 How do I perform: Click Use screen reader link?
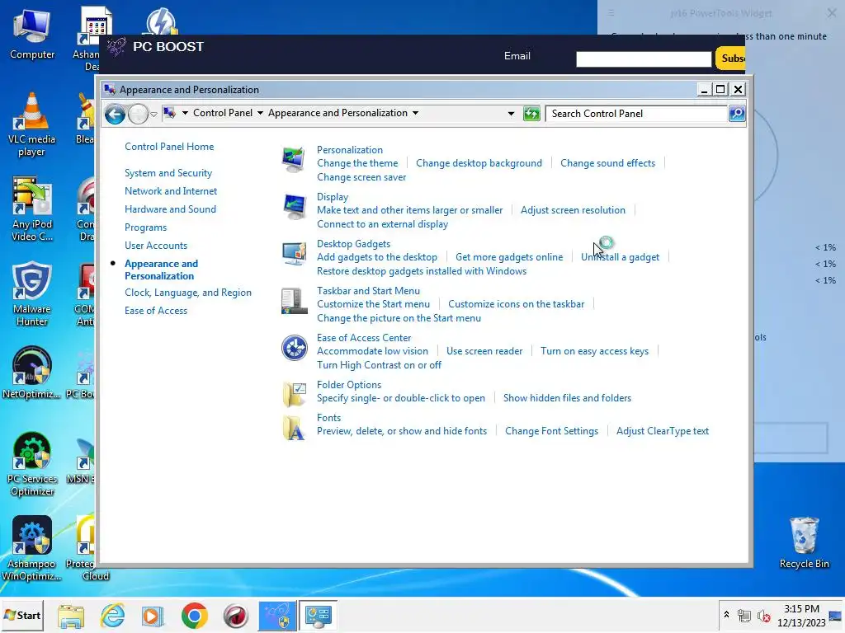click(484, 351)
